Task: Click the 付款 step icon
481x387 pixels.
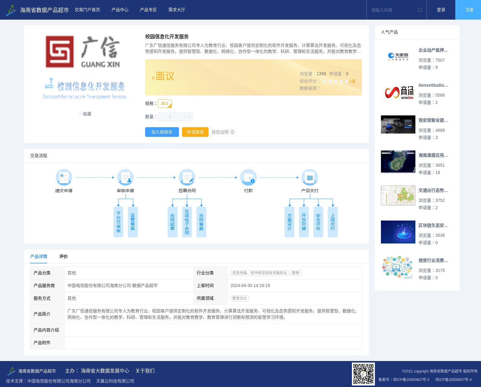Action: (x=249, y=177)
